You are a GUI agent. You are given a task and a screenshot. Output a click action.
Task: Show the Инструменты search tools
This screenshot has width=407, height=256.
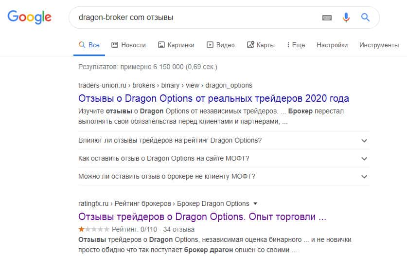379,45
